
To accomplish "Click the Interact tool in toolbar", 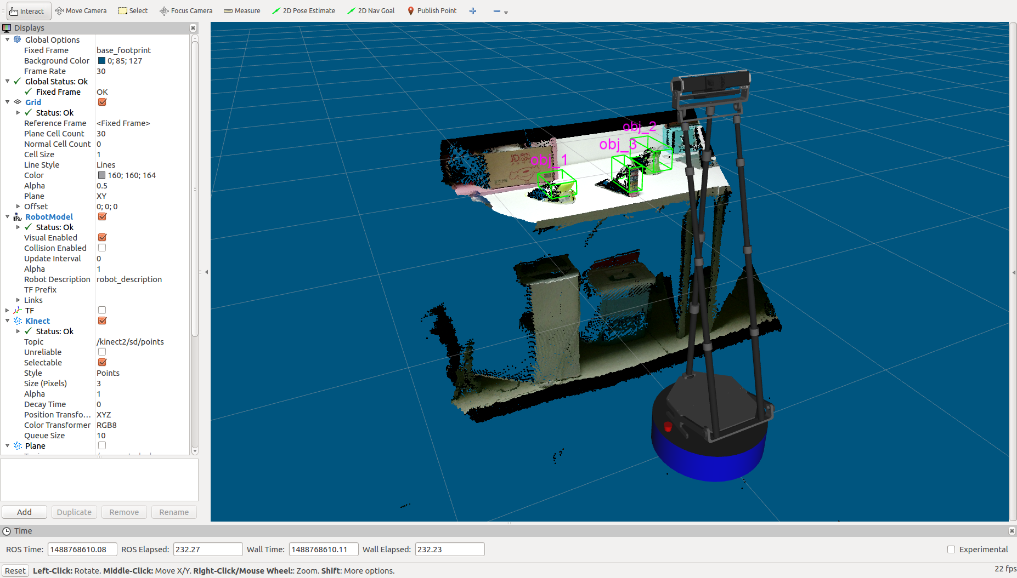I will click(27, 11).
